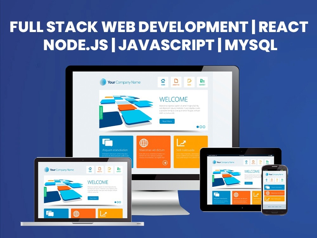Tap the orange 'Maecenas vel dictum' row on phone
This screenshot has width=317, height=238.
click(274, 193)
